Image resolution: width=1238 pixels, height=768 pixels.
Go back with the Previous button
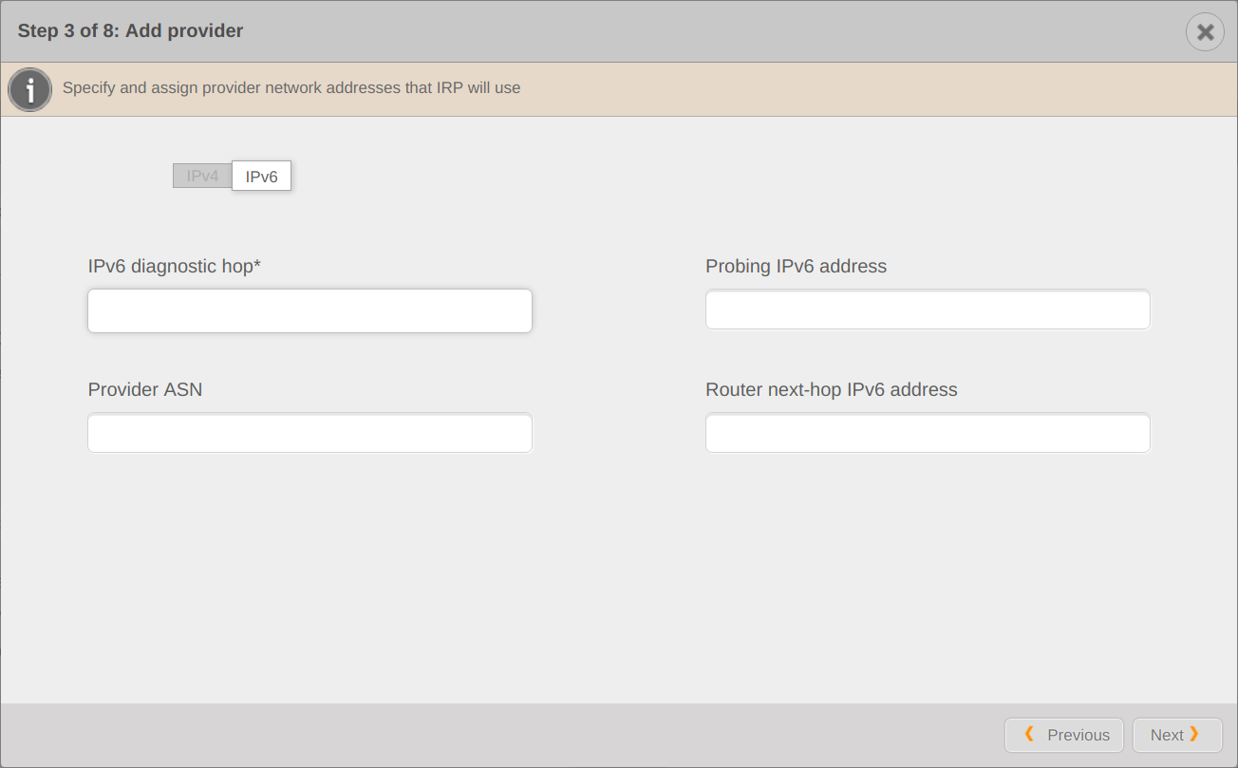(1064, 735)
